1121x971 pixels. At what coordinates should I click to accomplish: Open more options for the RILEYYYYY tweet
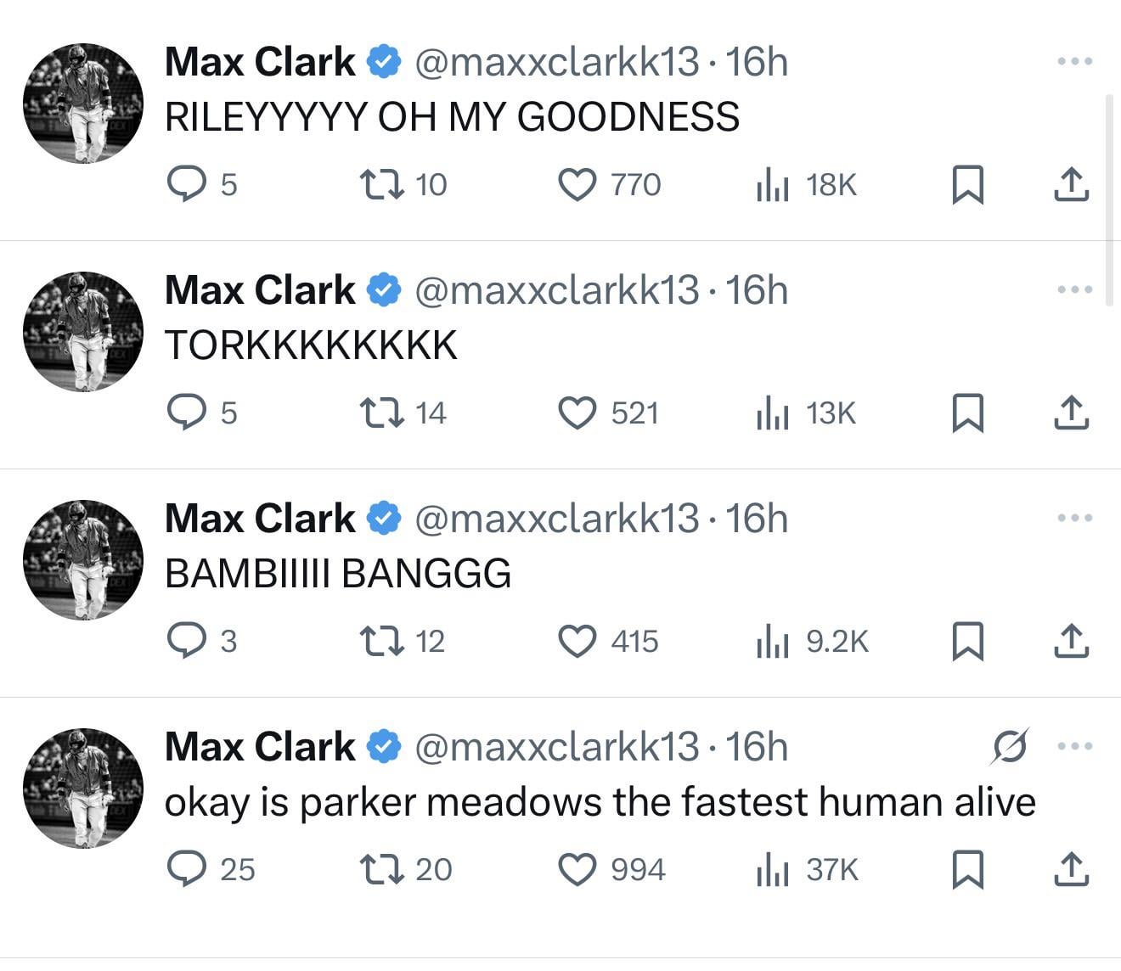click(1074, 61)
